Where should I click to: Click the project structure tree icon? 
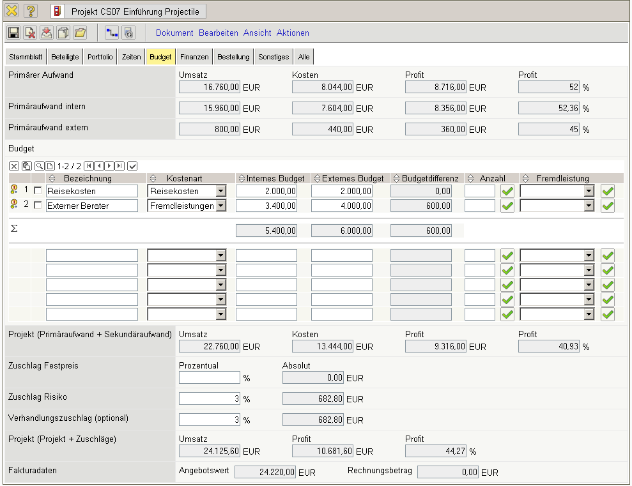pos(112,33)
